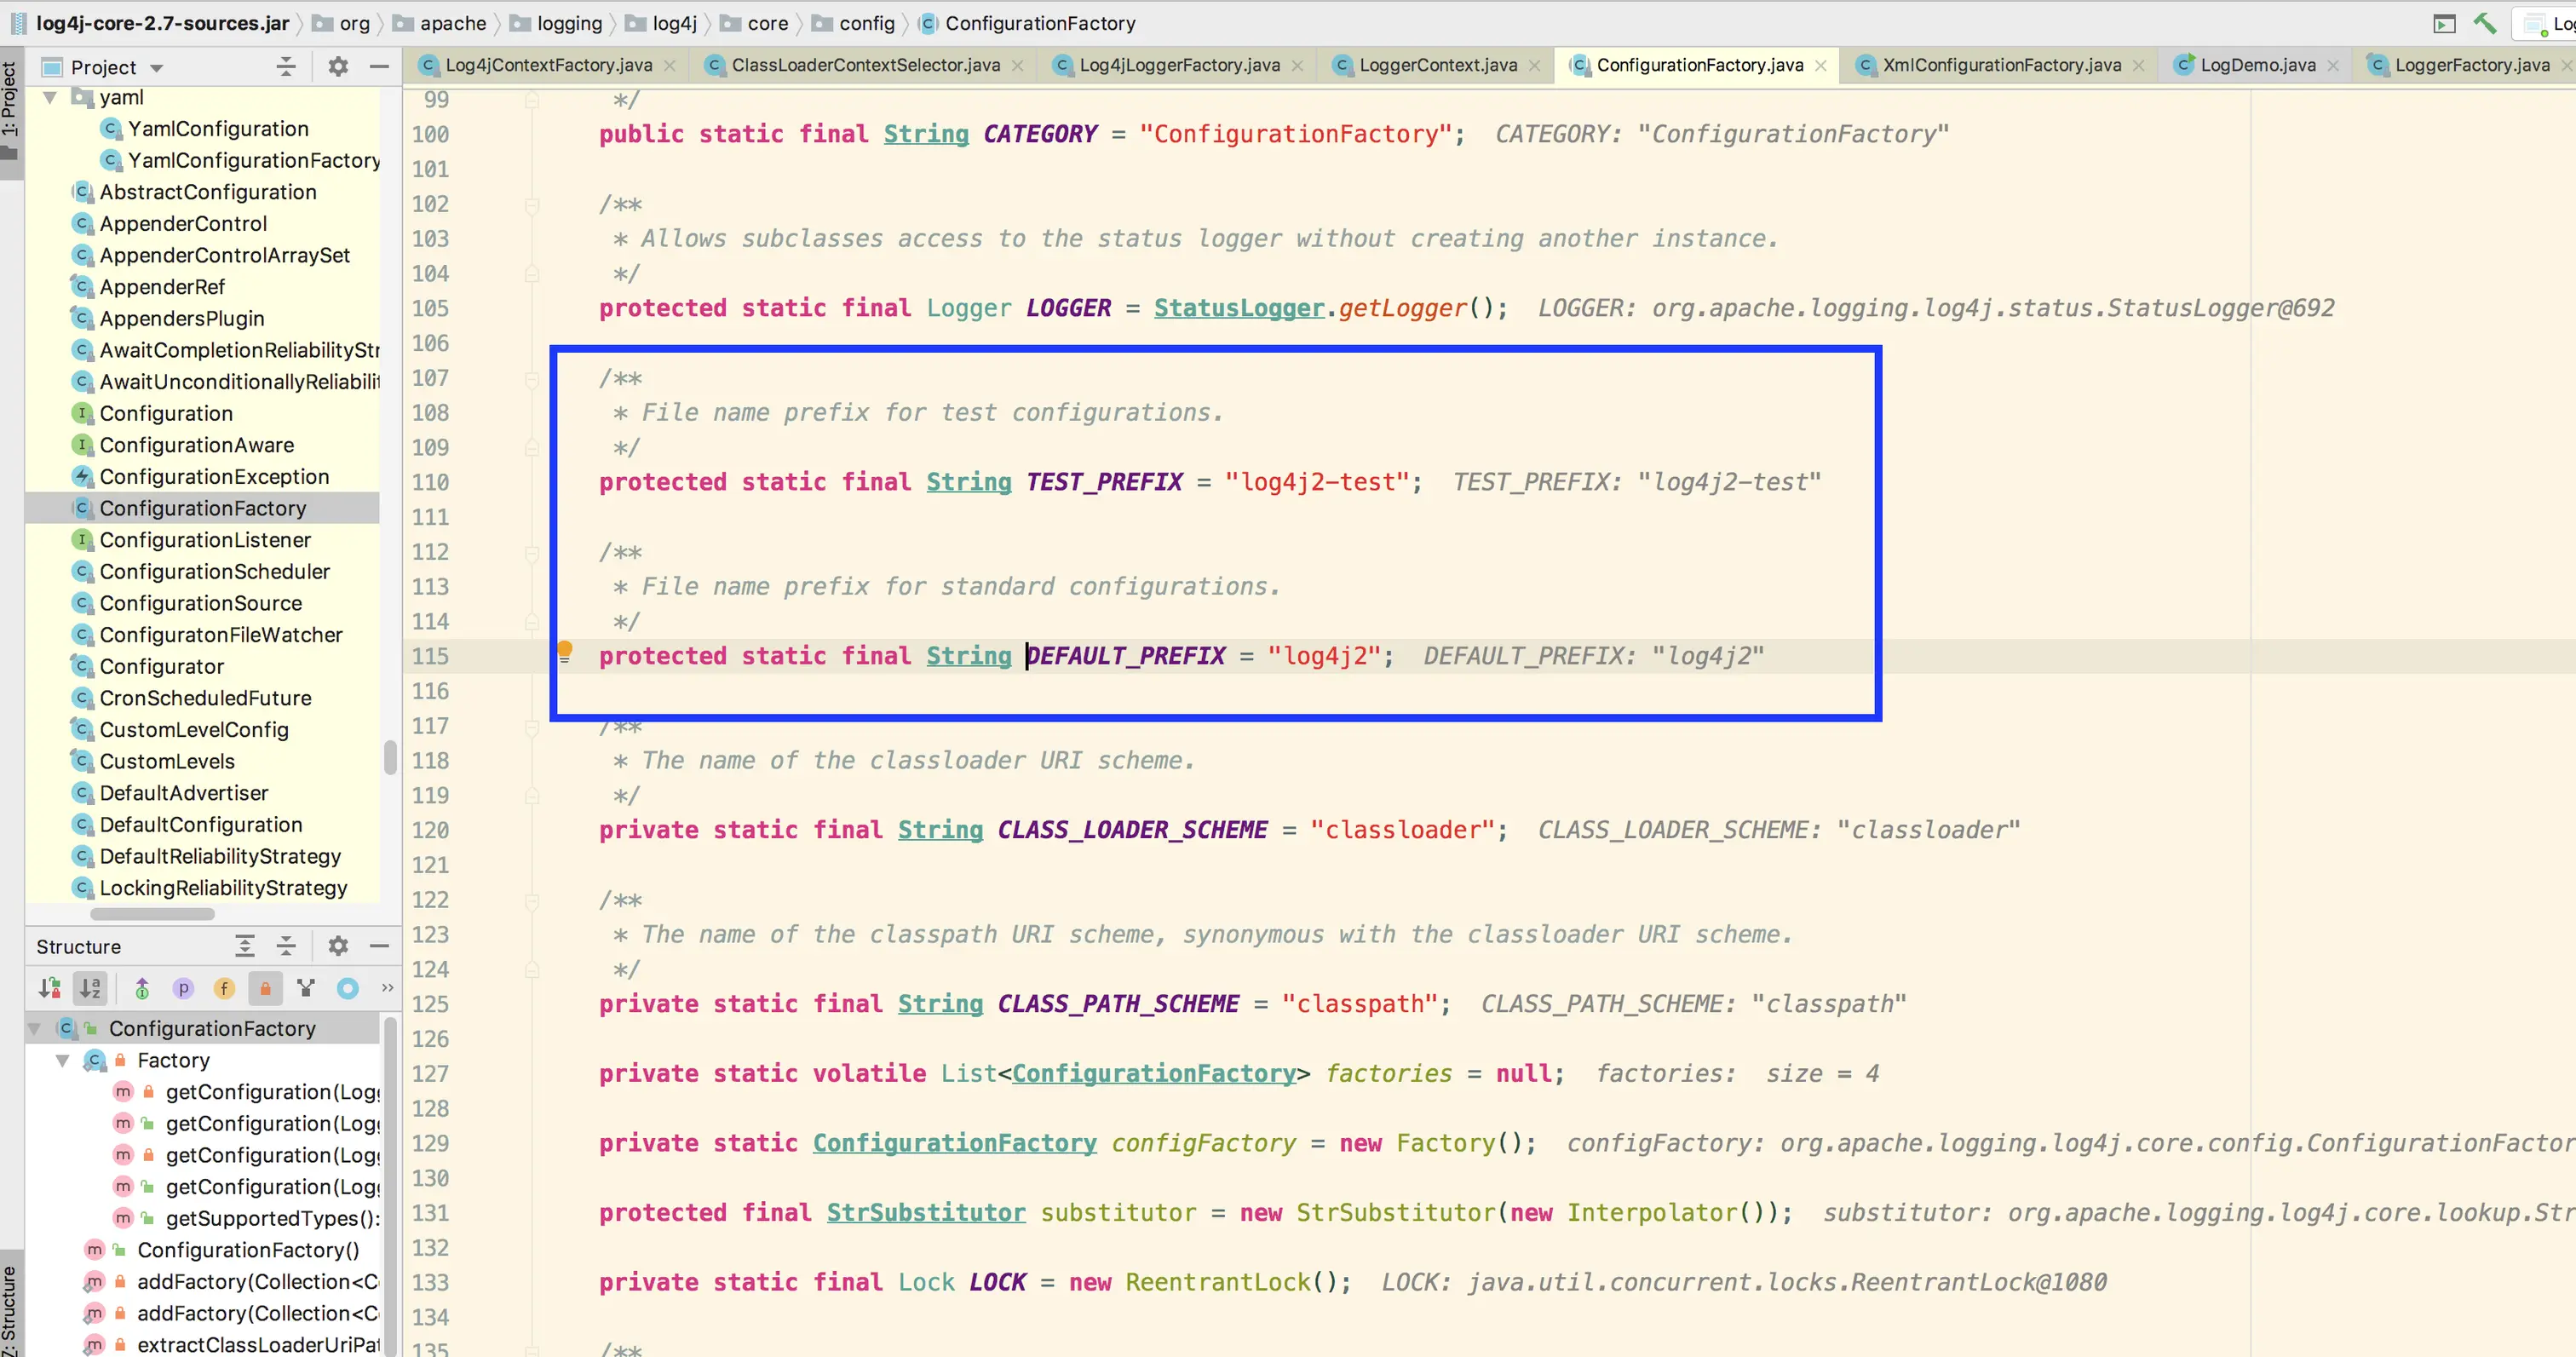The width and height of the screenshot is (2576, 1357).
Task: Click Project panel collapse-all icon
Action: pyautogui.click(x=286, y=67)
